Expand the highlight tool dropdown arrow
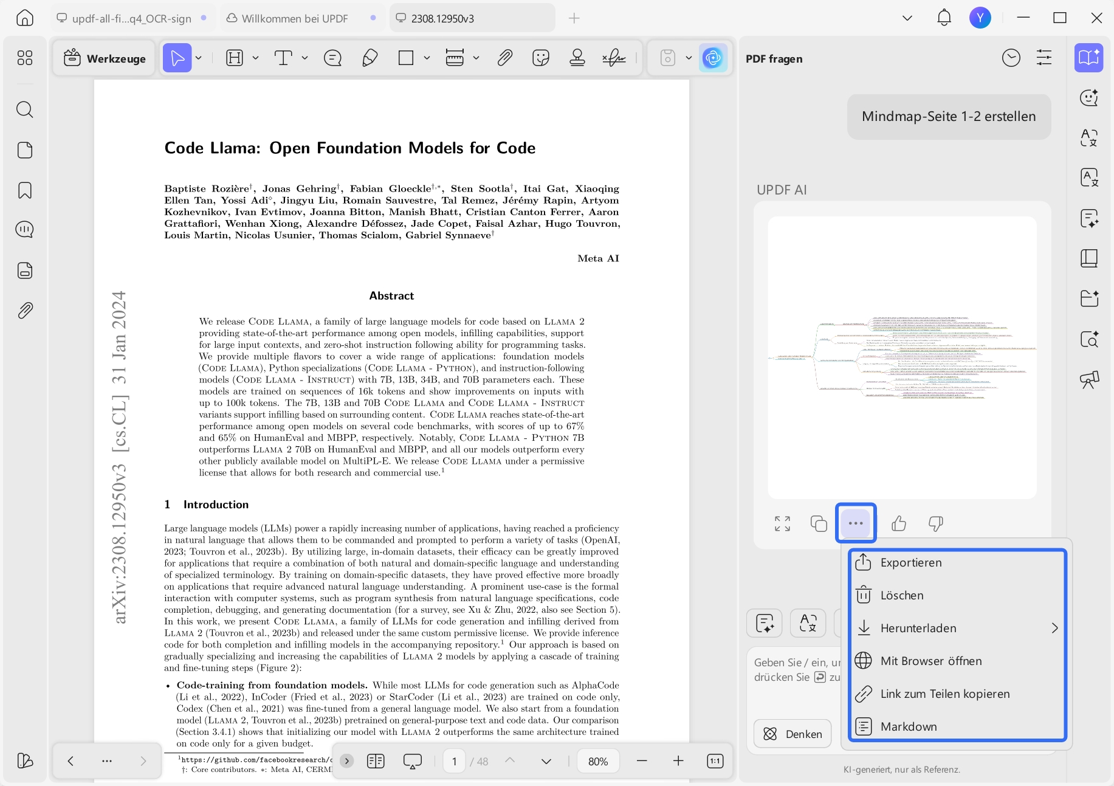The height and width of the screenshot is (786, 1114). (x=255, y=58)
